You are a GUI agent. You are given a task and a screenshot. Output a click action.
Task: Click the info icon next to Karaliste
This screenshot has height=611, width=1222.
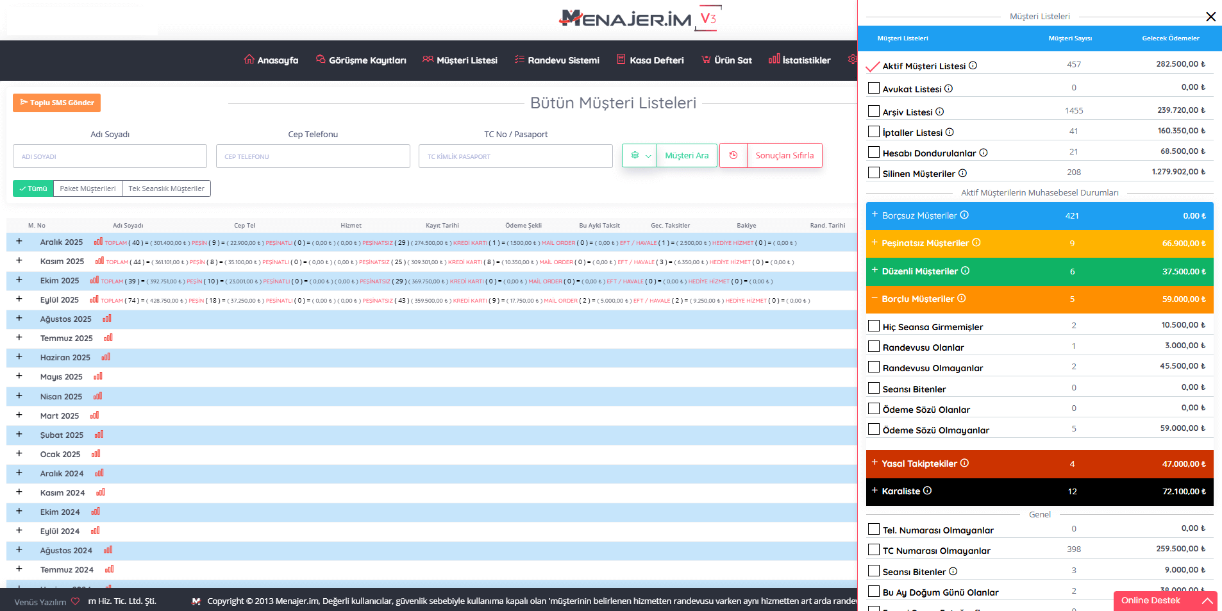927,491
